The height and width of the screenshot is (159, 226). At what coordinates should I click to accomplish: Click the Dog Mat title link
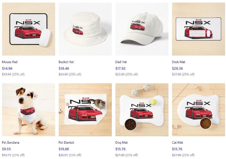coord(121,142)
